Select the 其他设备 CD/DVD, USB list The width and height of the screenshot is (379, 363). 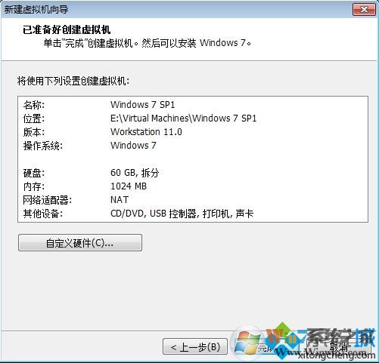182,214
